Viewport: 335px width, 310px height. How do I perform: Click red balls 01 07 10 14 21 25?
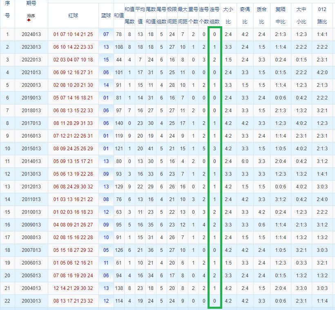73,34
